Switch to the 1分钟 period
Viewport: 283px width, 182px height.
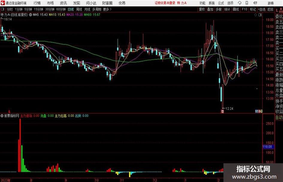[x=19, y=9]
